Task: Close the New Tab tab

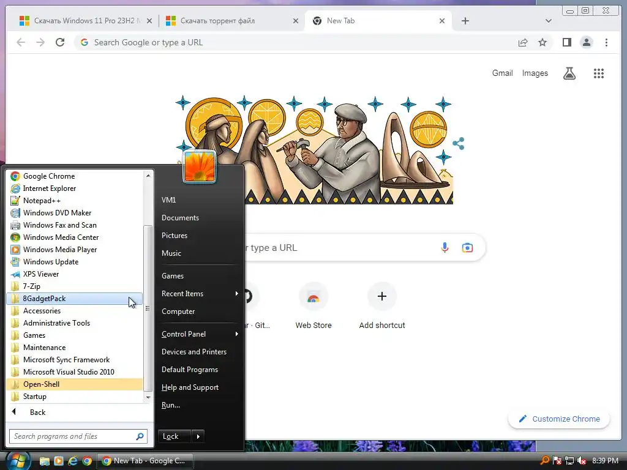Action: pos(442,21)
